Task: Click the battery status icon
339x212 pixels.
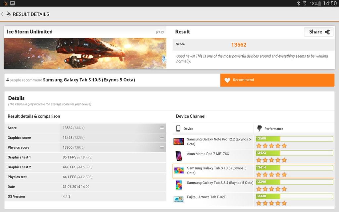Action: 319,3
